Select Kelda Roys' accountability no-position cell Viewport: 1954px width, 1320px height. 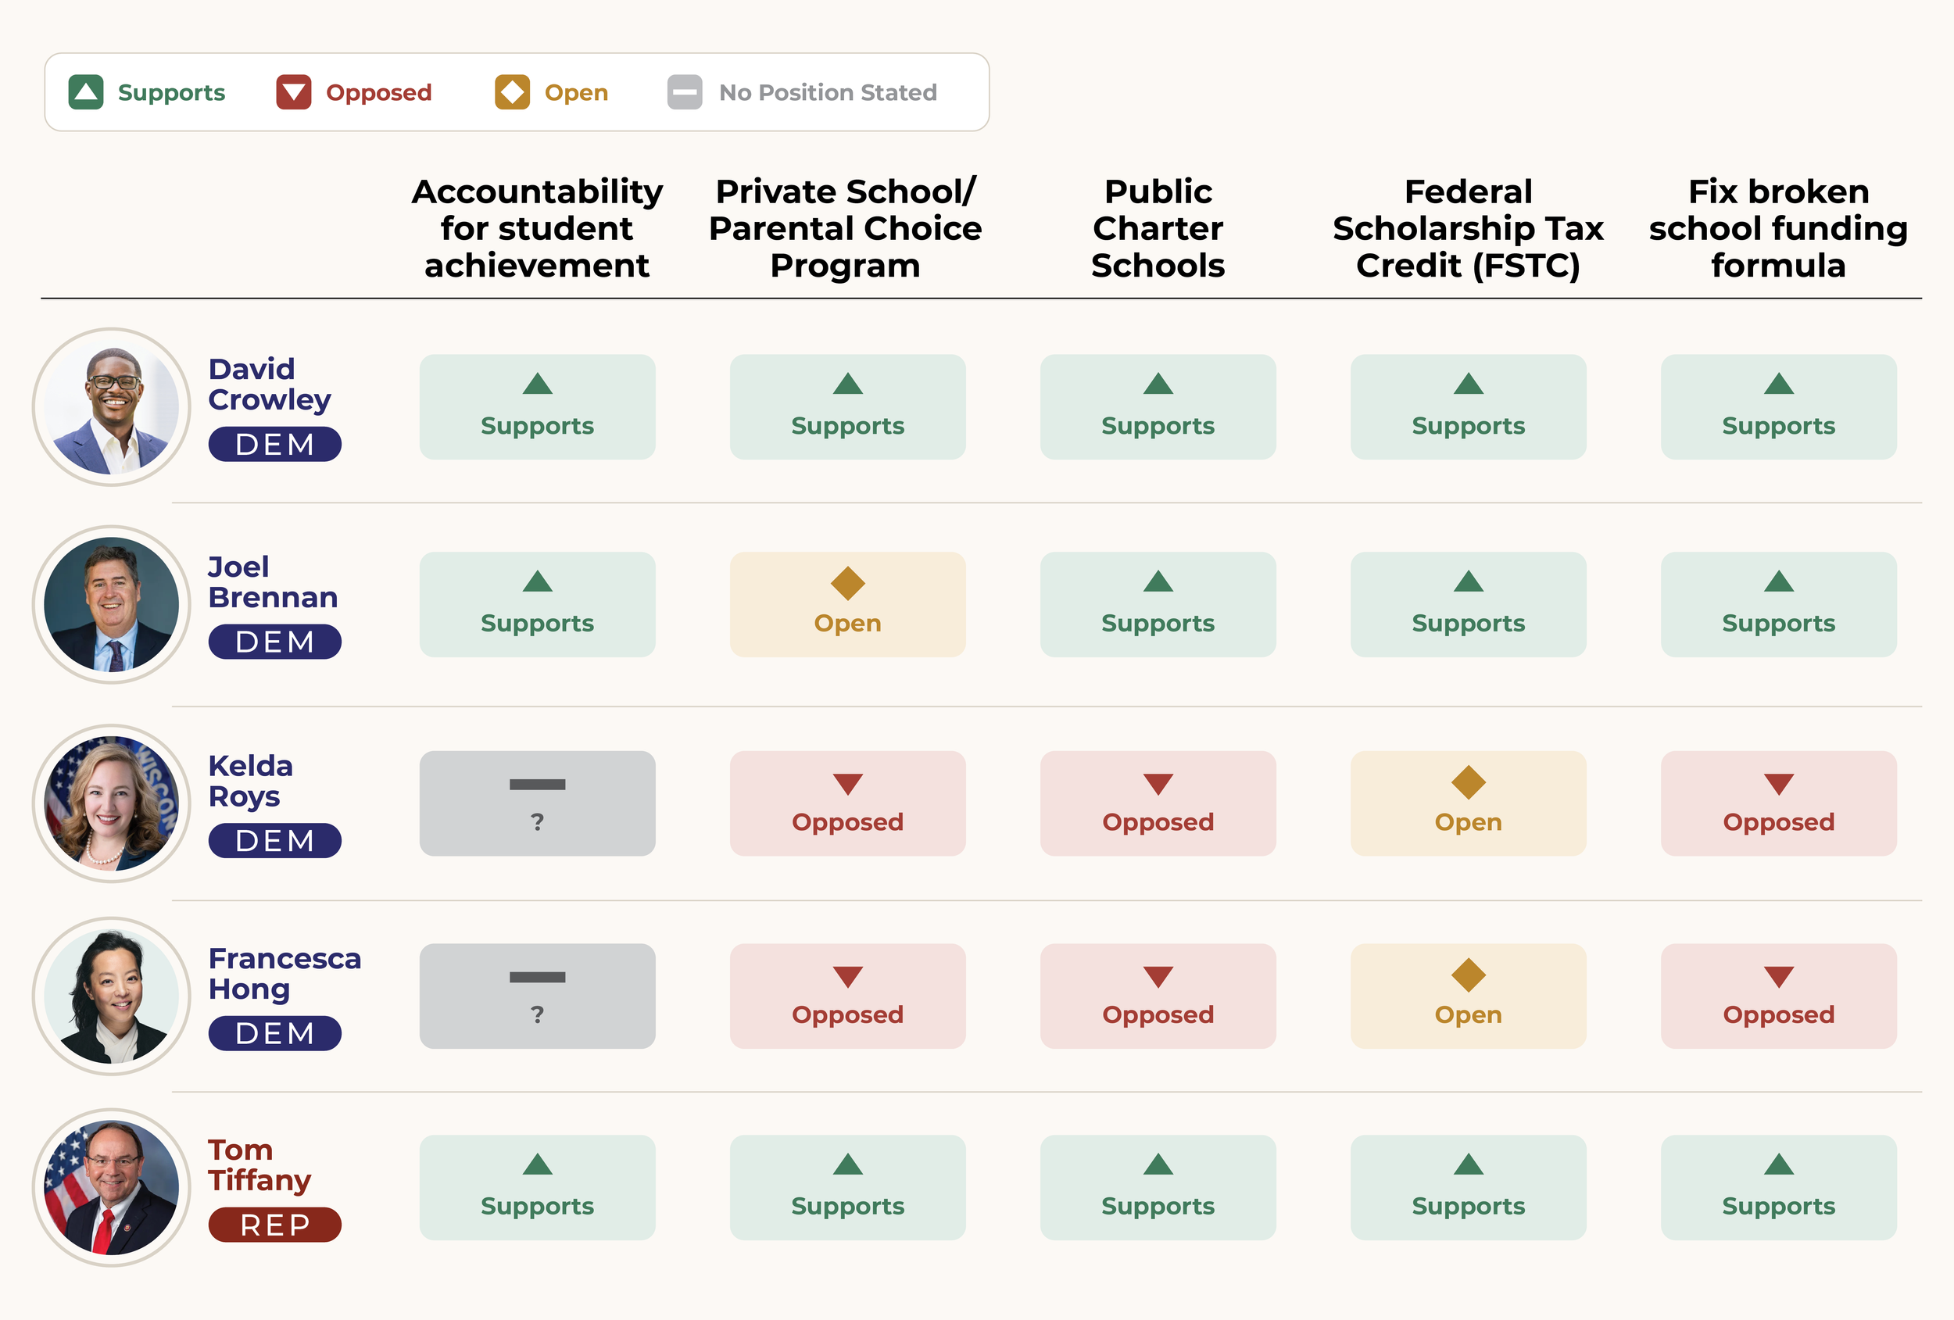[537, 803]
